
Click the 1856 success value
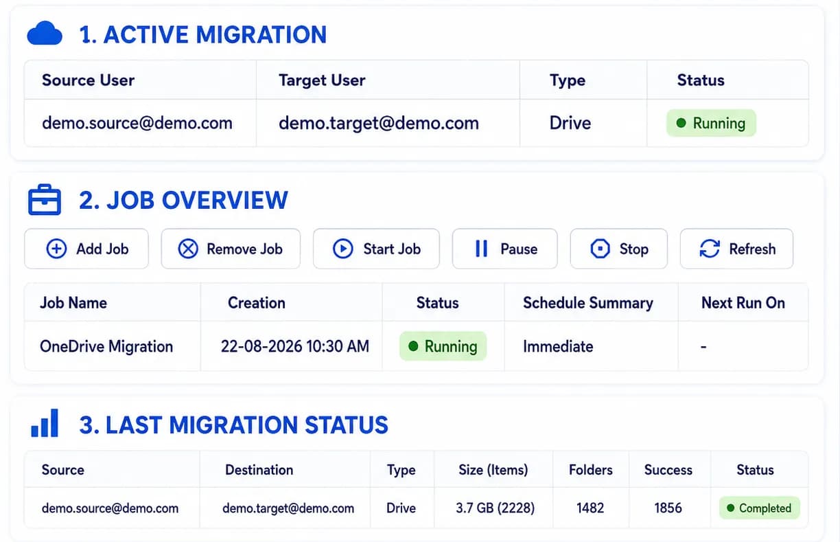(x=668, y=508)
